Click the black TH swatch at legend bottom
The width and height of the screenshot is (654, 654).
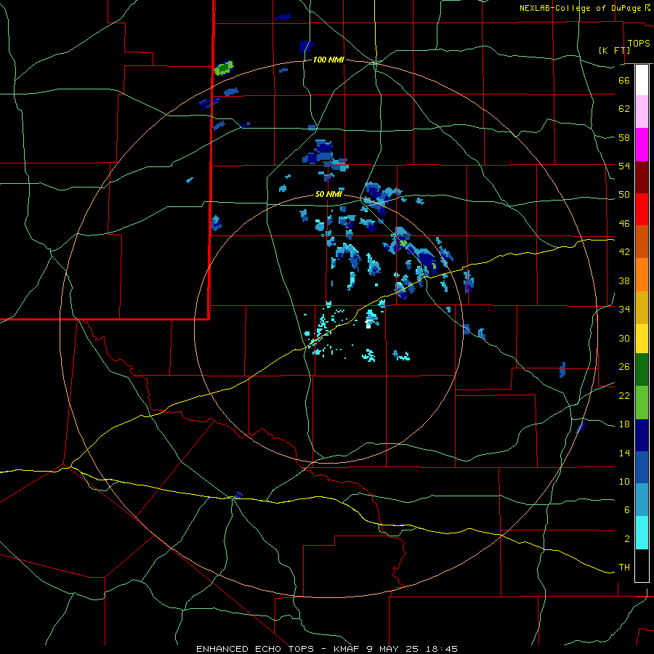[642, 565]
